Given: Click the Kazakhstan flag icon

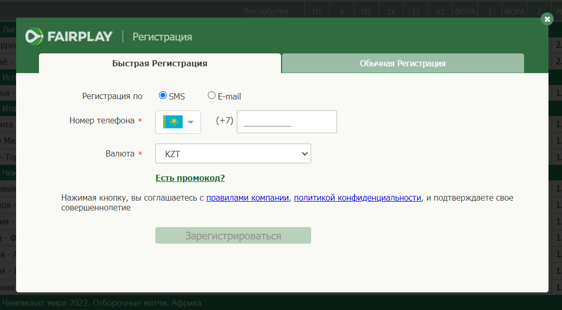Looking at the screenshot, I should pyautogui.click(x=173, y=122).
